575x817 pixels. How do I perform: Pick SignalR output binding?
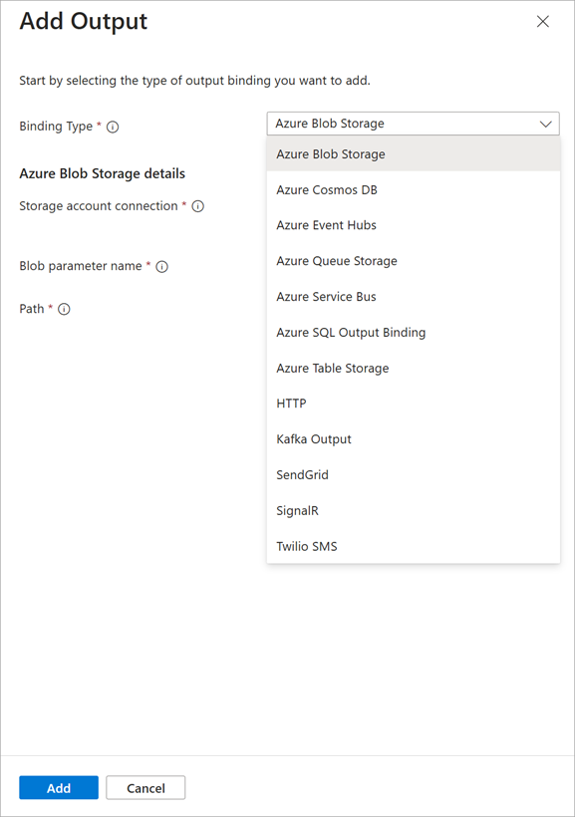(414, 510)
